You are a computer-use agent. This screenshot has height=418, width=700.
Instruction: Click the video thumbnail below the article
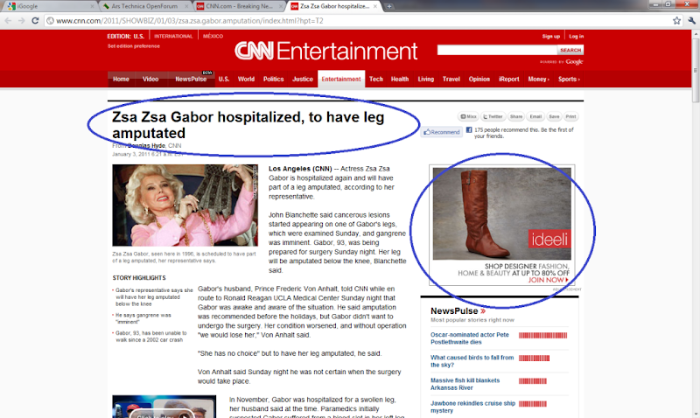coord(164,407)
